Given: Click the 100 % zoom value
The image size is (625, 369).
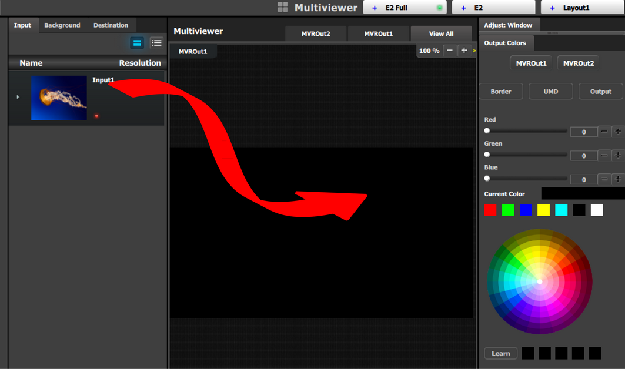Looking at the screenshot, I should 429,51.
